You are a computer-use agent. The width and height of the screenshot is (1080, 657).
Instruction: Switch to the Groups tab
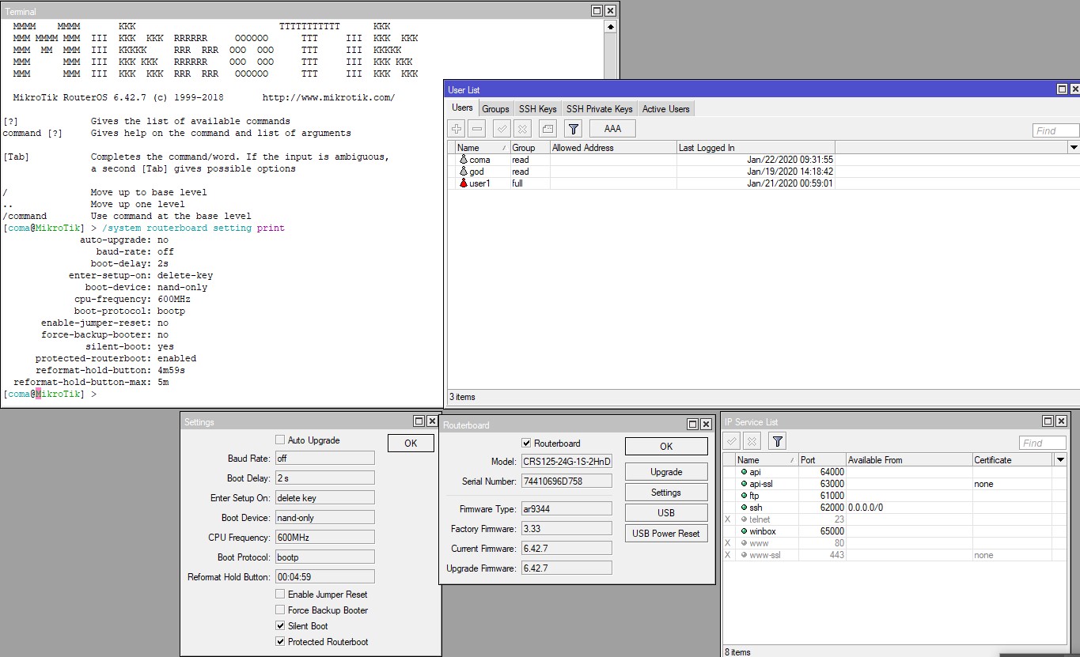495,108
